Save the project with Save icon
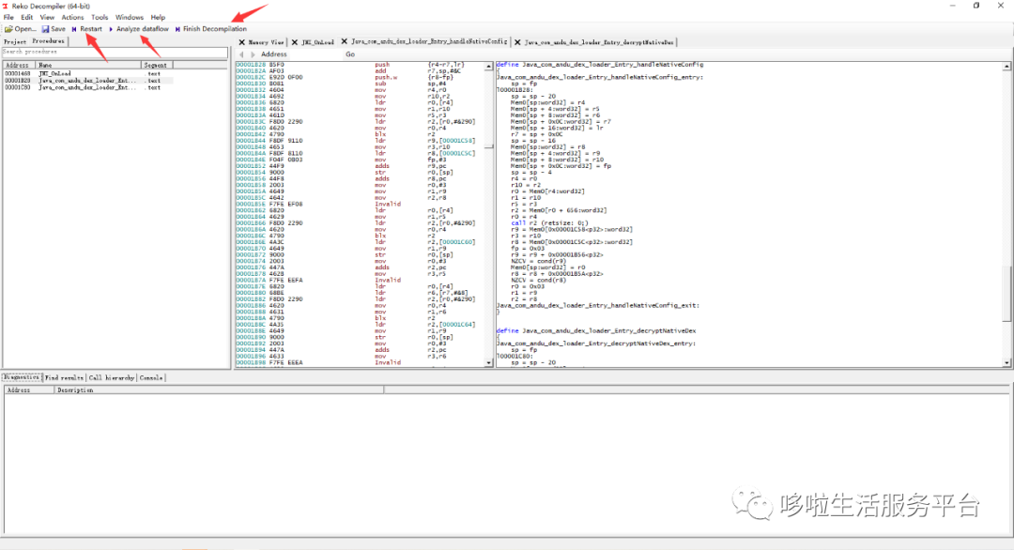Screen dimensions: 1014x550 tap(54, 29)
